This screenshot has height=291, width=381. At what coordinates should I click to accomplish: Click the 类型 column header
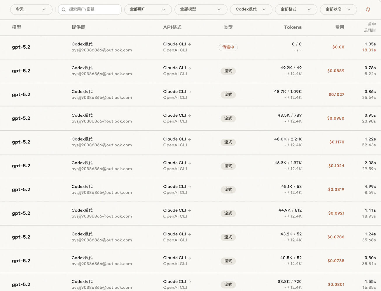pos(228,27)
